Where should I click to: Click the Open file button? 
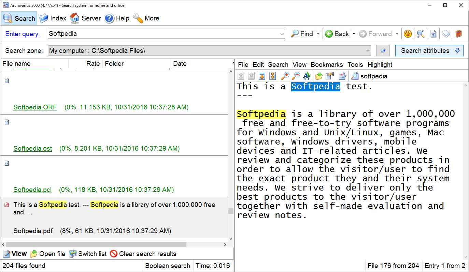(x=48, y=254)
